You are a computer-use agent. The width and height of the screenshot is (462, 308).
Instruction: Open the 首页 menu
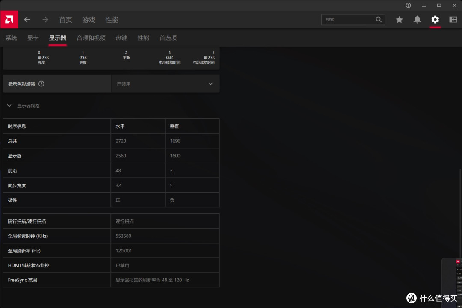tap(65, 20)
